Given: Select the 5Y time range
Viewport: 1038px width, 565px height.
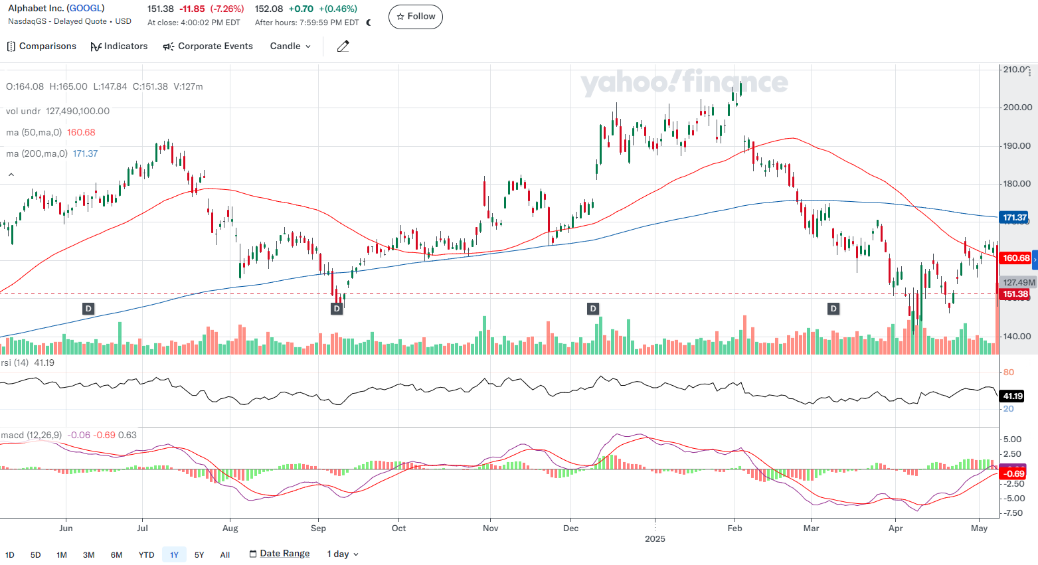Looking at the screenshot, I should pos(199,555).
